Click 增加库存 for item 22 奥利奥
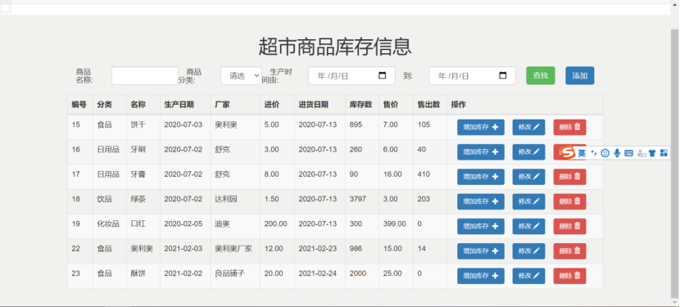The image size is (680, 307). pyautogui.click(x=481, y=251)
